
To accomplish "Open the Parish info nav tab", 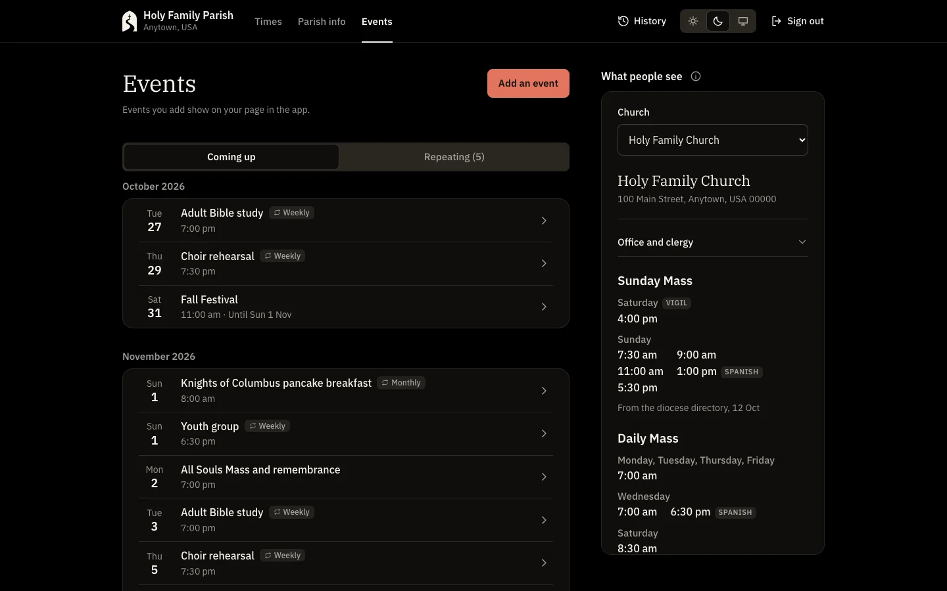I will [x=322, y=22].
